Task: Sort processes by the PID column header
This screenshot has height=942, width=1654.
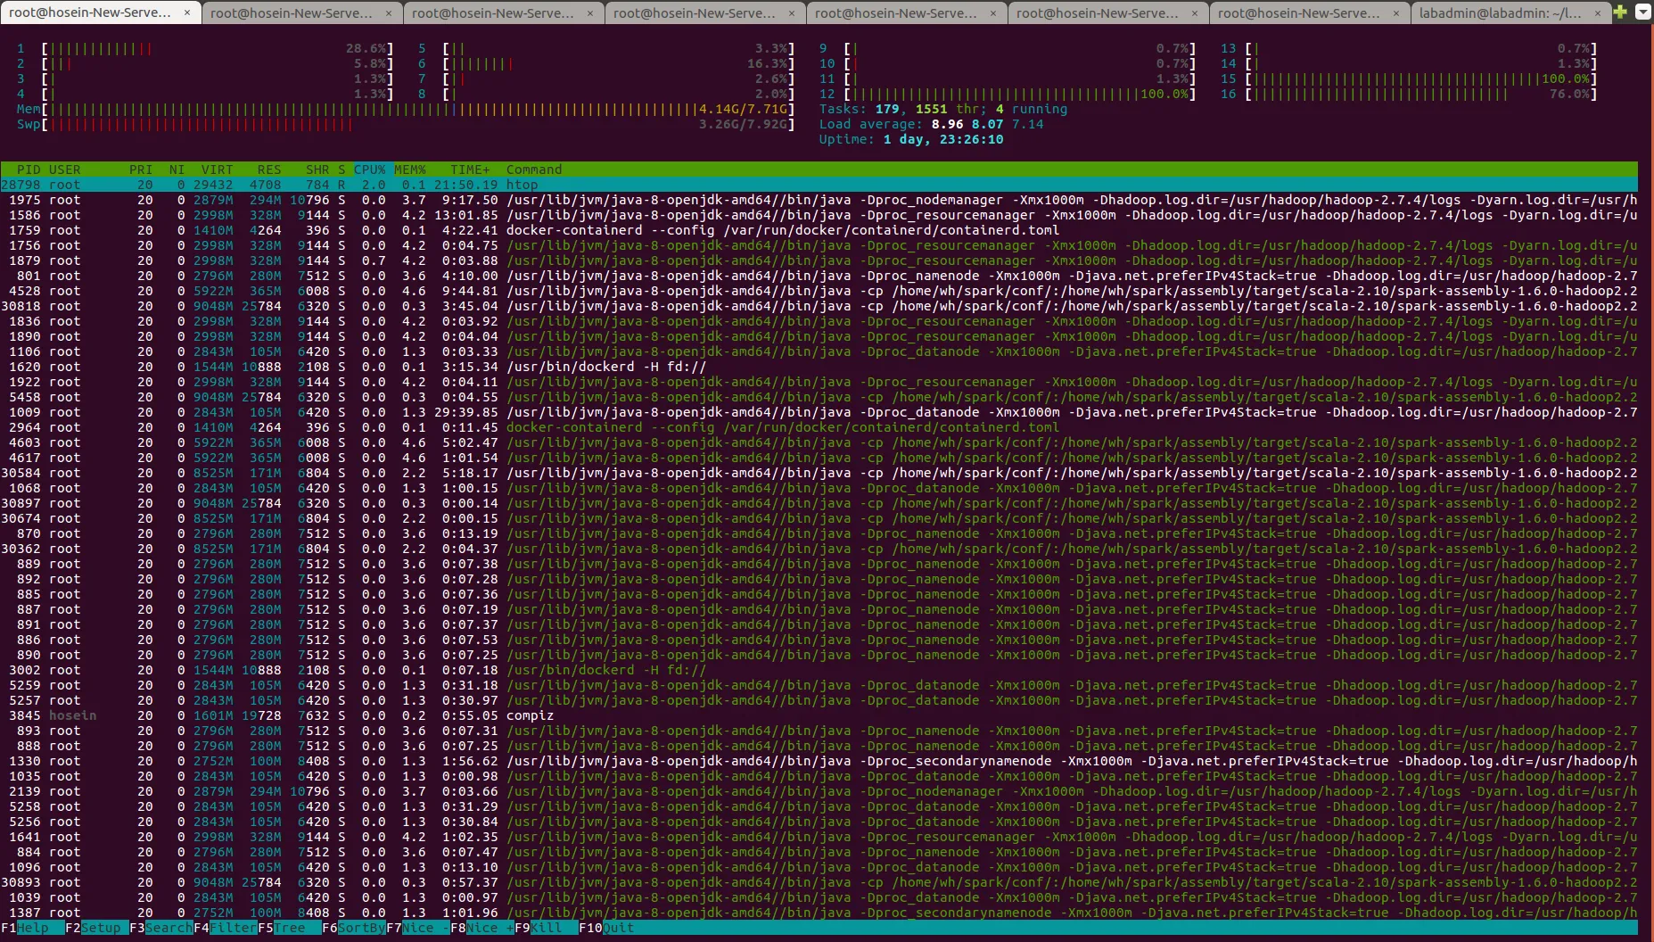Action: (29, 169)
